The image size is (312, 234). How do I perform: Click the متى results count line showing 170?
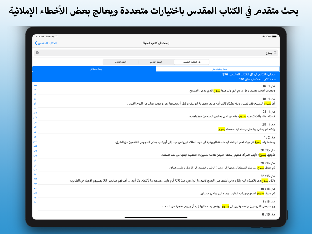tap(258, 79)
